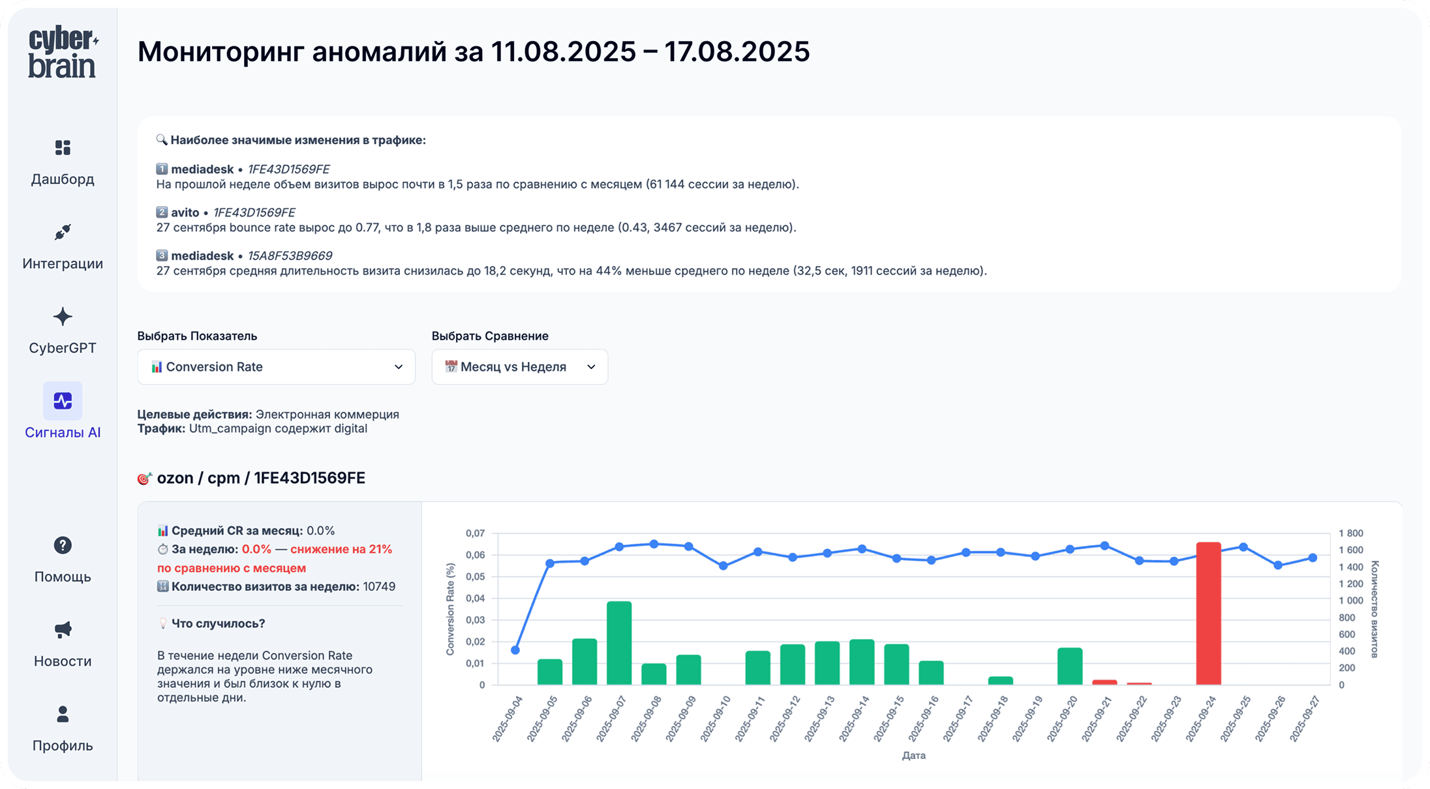The width and height of the screenshot is (1430, 789).
Task: Click the chevron on Conversion Rate selector
Action: pos(399,366)
